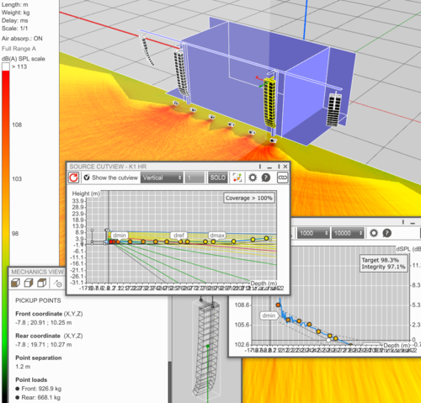Open the Vertical orientation dropdown
This screenshot has height=403, width=421.
point(162,178)
